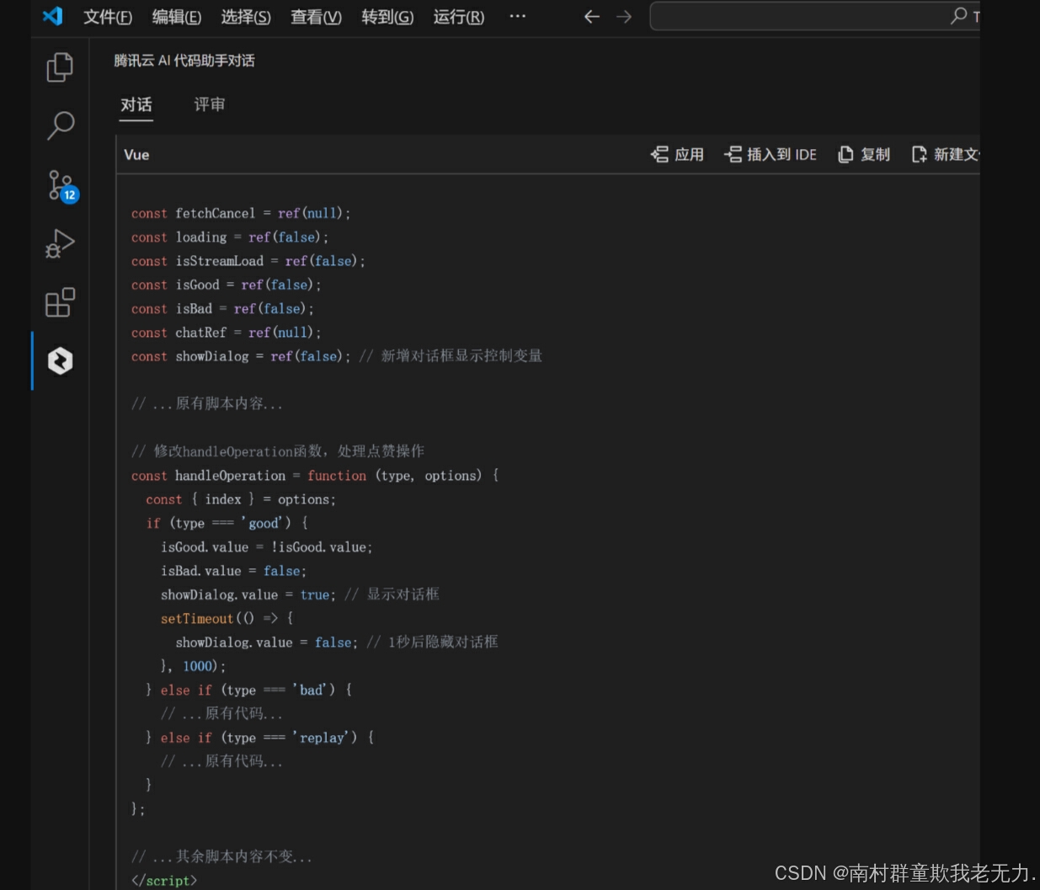Click "else if (type === 'replay')" line
The height and width of the screenshot is (890, 1040).
coord(260,738)
